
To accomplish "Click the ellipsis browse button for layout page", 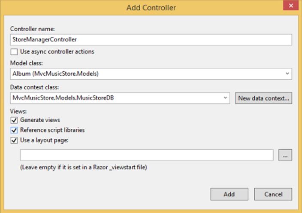I will [x=285, y=155].
